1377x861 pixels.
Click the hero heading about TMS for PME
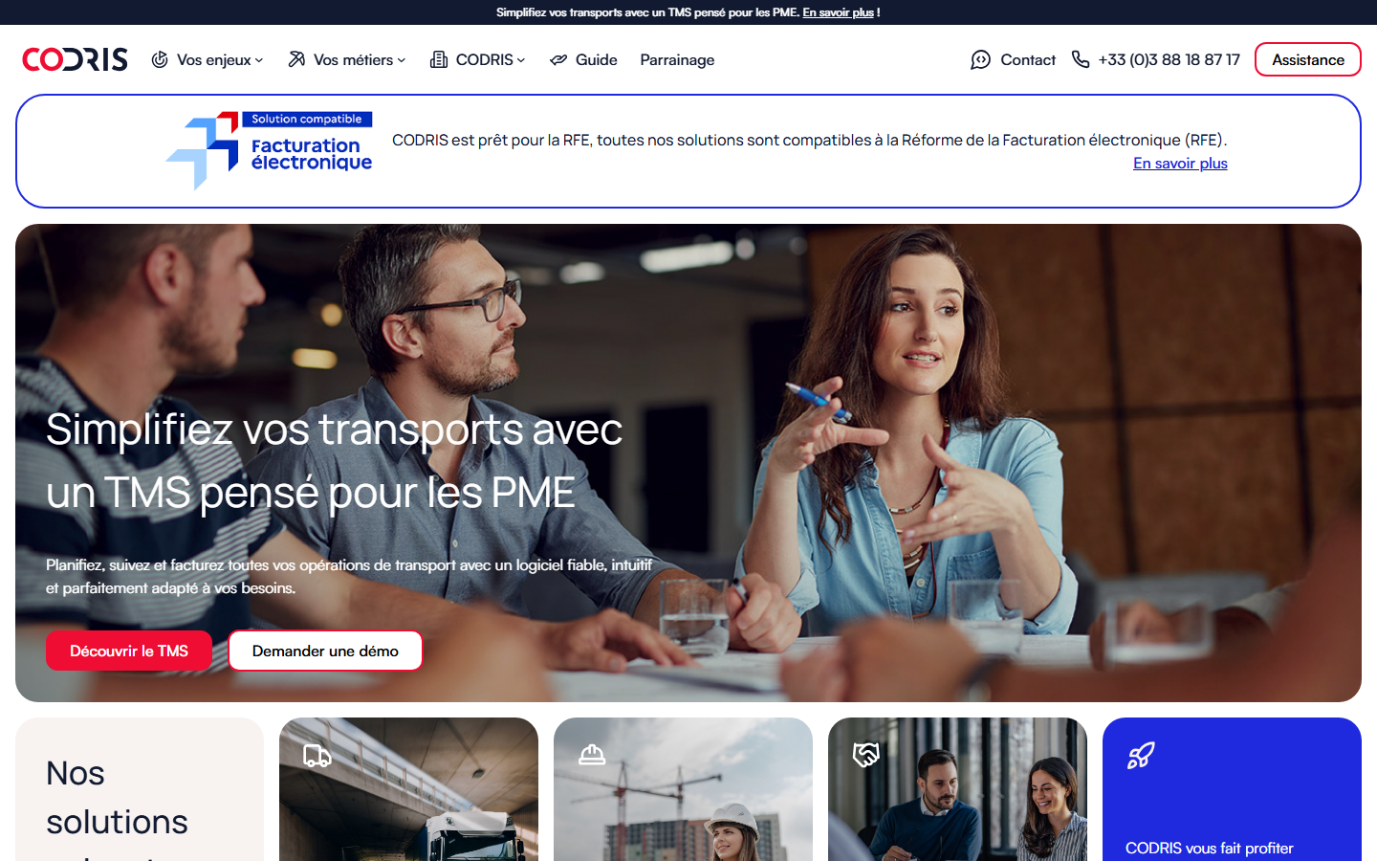(x=335, y=460)
